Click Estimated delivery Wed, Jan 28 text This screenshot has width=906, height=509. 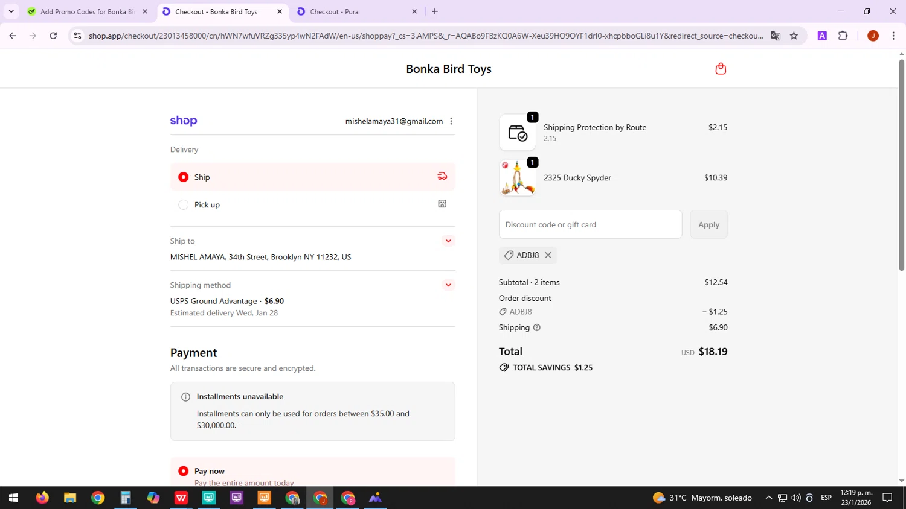pyautogui.click(x=224, y=313)
